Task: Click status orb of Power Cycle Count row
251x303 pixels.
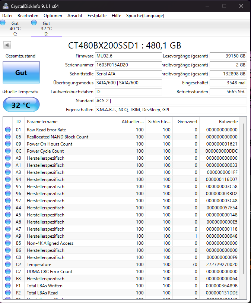Action: pyautogui.click(x=8, y=151)
